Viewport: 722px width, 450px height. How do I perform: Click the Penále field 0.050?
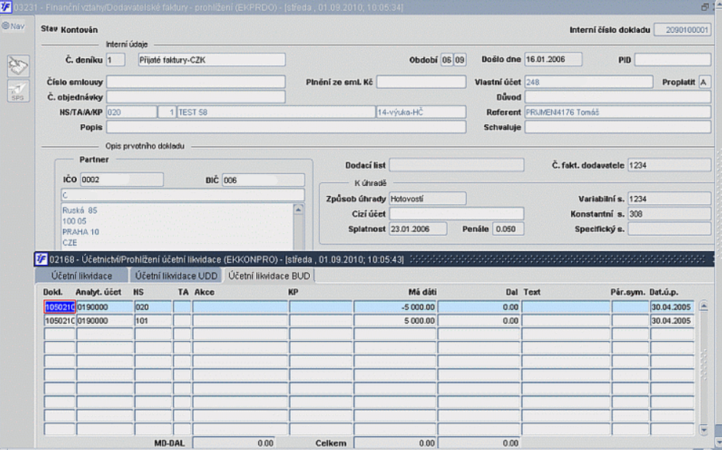[508, 229]
